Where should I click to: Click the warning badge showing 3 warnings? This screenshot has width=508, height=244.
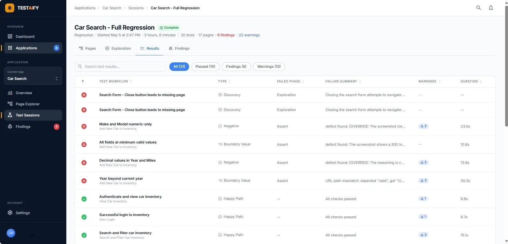click(423, 180)
